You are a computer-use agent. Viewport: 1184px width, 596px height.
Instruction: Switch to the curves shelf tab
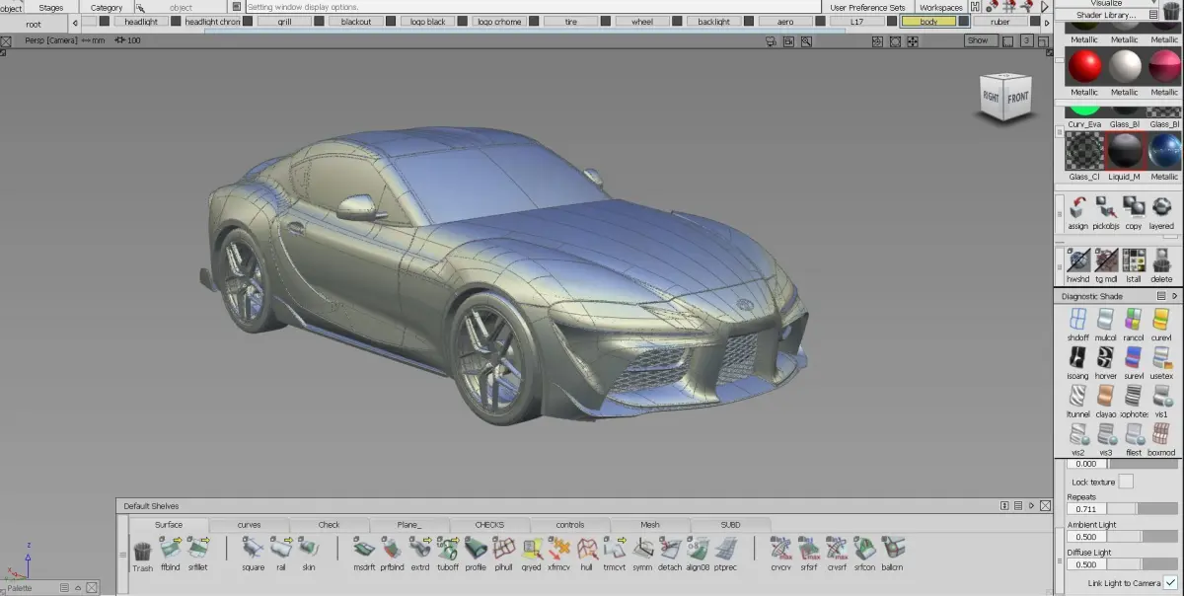tap(250, 525)
